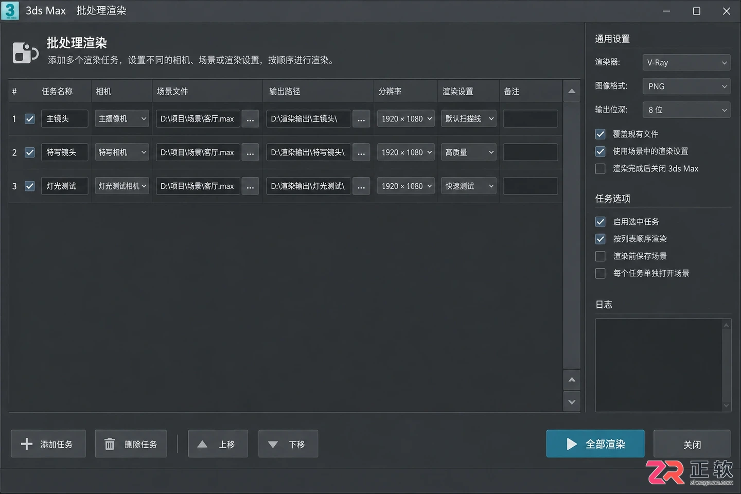Image resolution: width=741 pixels, height=494 pixels.
Task: Open the 渲染器 V-Ray dropdown
Action: tap(686, 63)
